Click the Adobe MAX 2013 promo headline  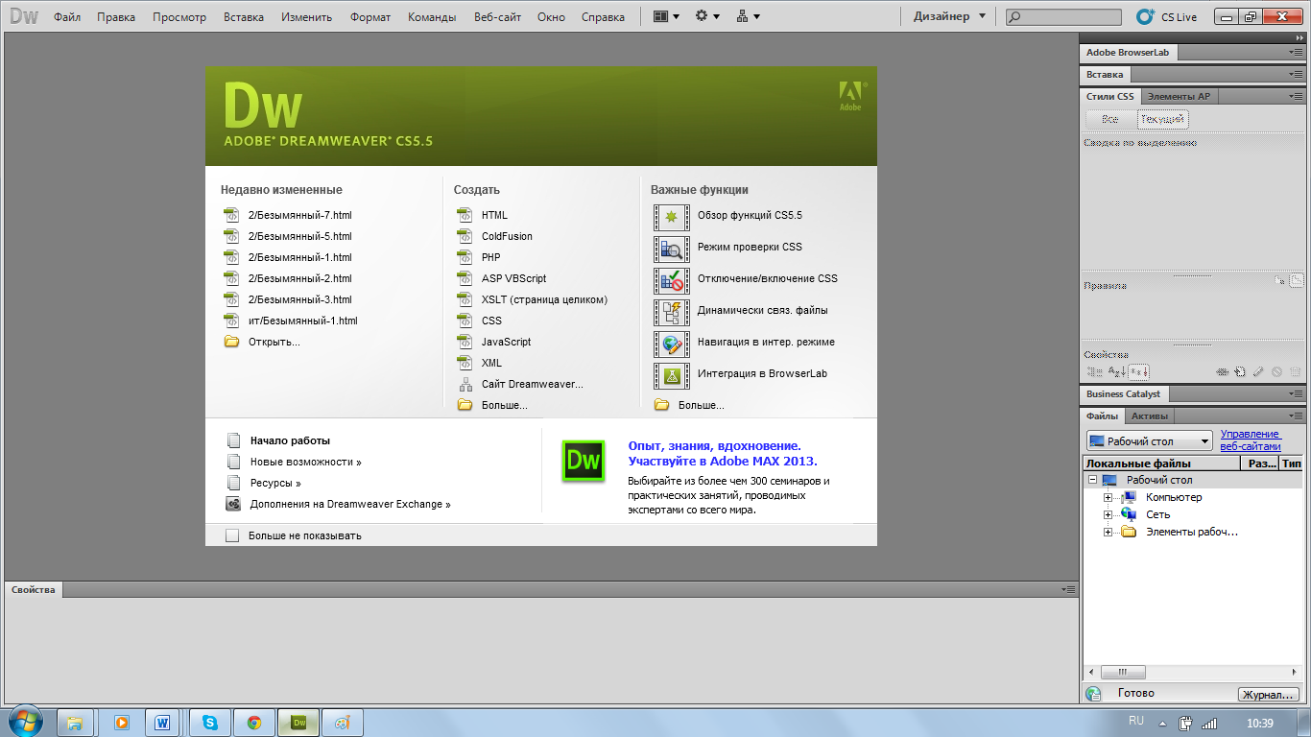click(x=723, y=454)
